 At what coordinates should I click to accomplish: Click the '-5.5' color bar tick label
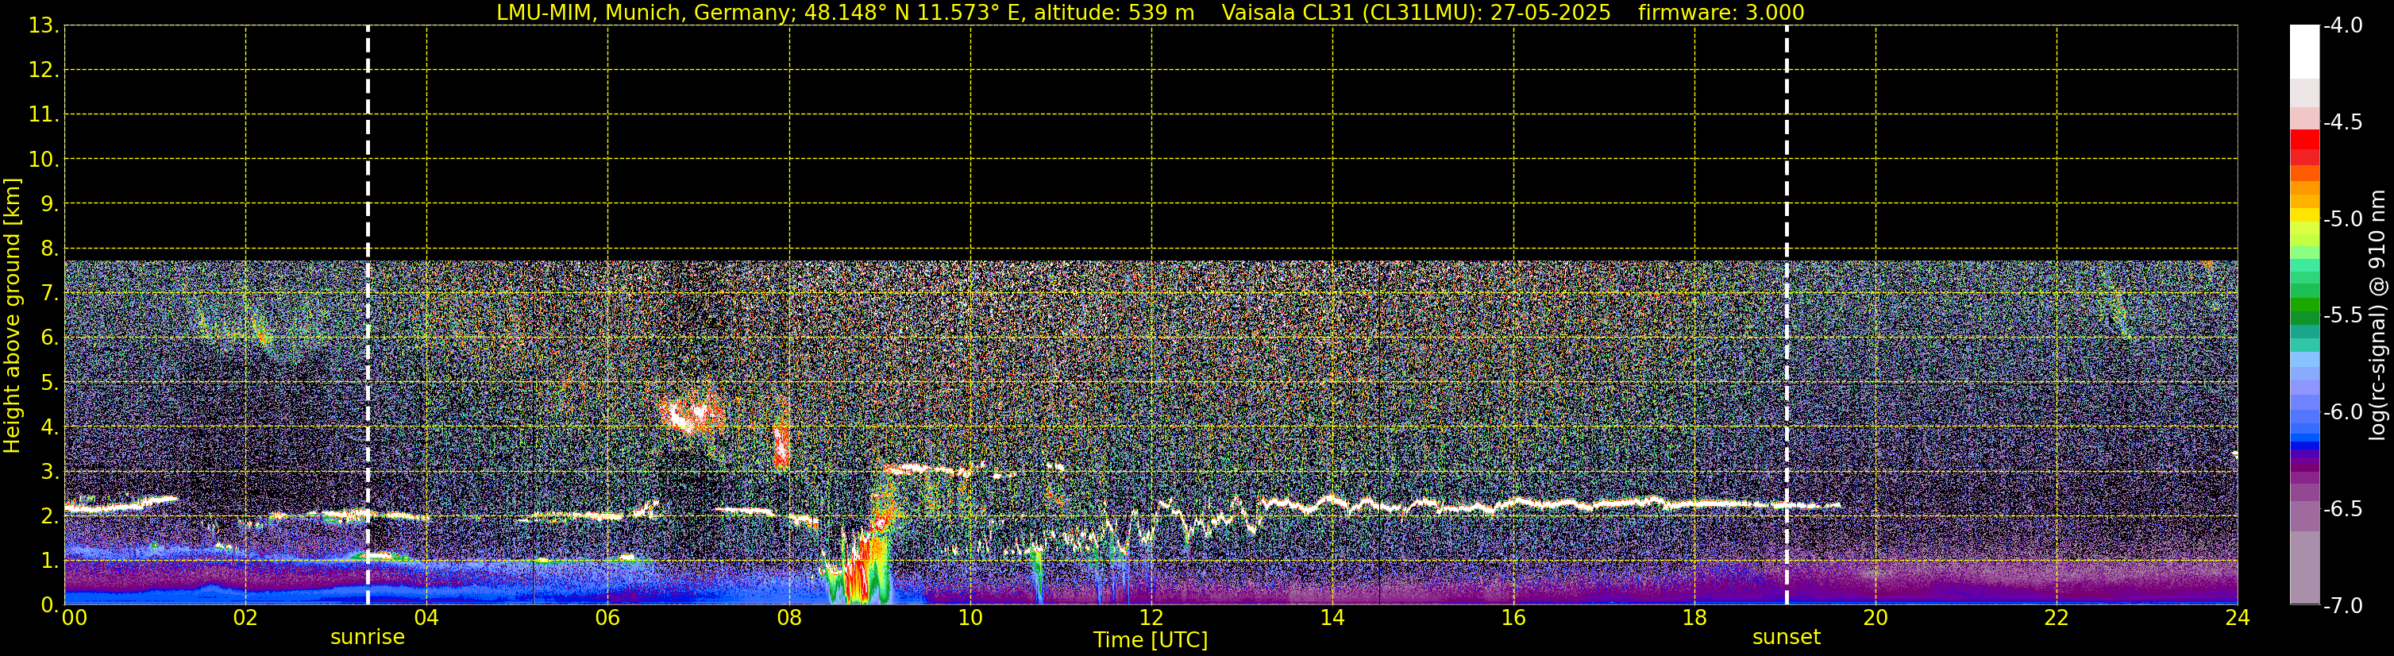point(2343,316)
